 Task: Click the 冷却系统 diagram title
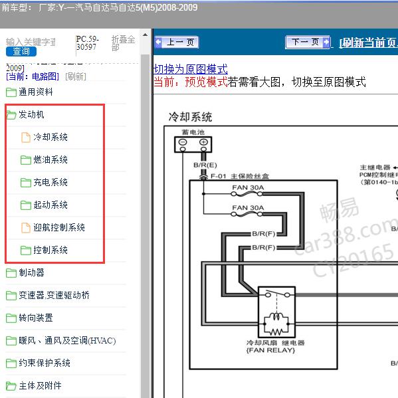click(x=190, y=117)
